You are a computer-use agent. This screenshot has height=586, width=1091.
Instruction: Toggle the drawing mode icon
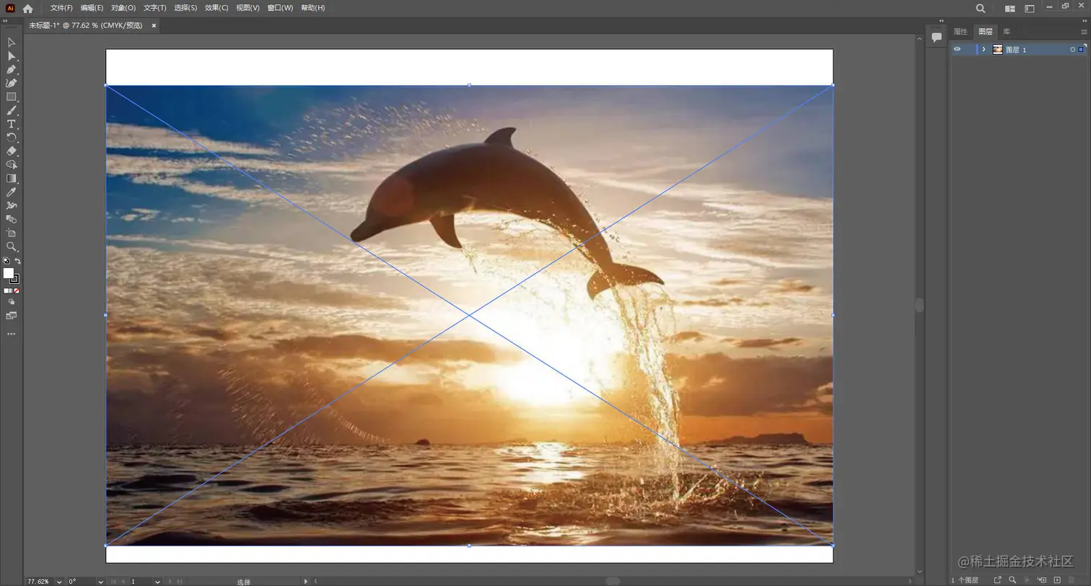[11, 303]
